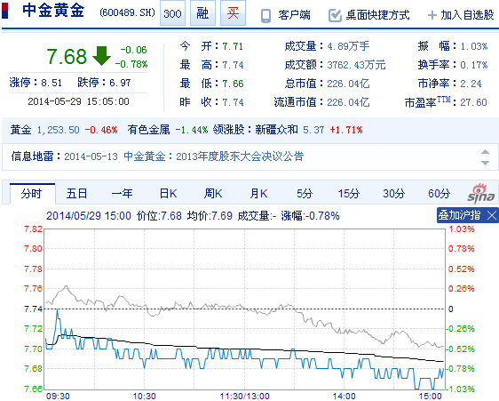Open the 客户端 client link
This screenshot has height=401, width=499.
tap(294, 15)
